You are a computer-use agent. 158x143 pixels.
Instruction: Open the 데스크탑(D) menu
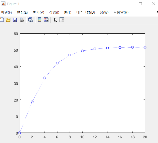coord(86,12)
